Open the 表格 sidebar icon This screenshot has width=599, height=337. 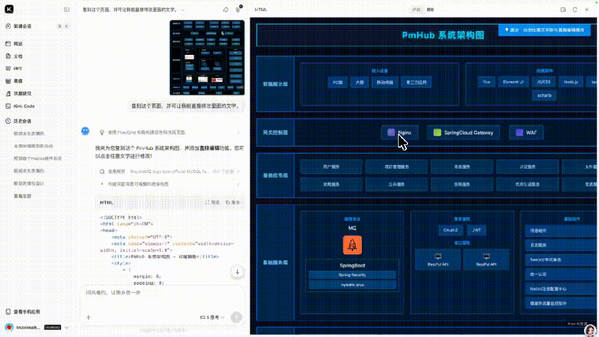18,81
